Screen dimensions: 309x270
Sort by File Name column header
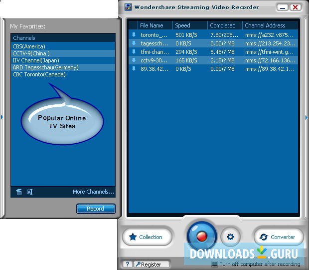(155, 25)
